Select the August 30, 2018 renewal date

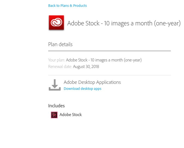[86, 67]
